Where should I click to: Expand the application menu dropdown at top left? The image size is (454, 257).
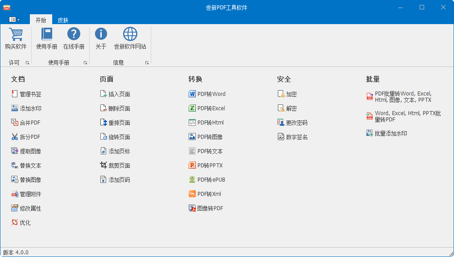14,20
